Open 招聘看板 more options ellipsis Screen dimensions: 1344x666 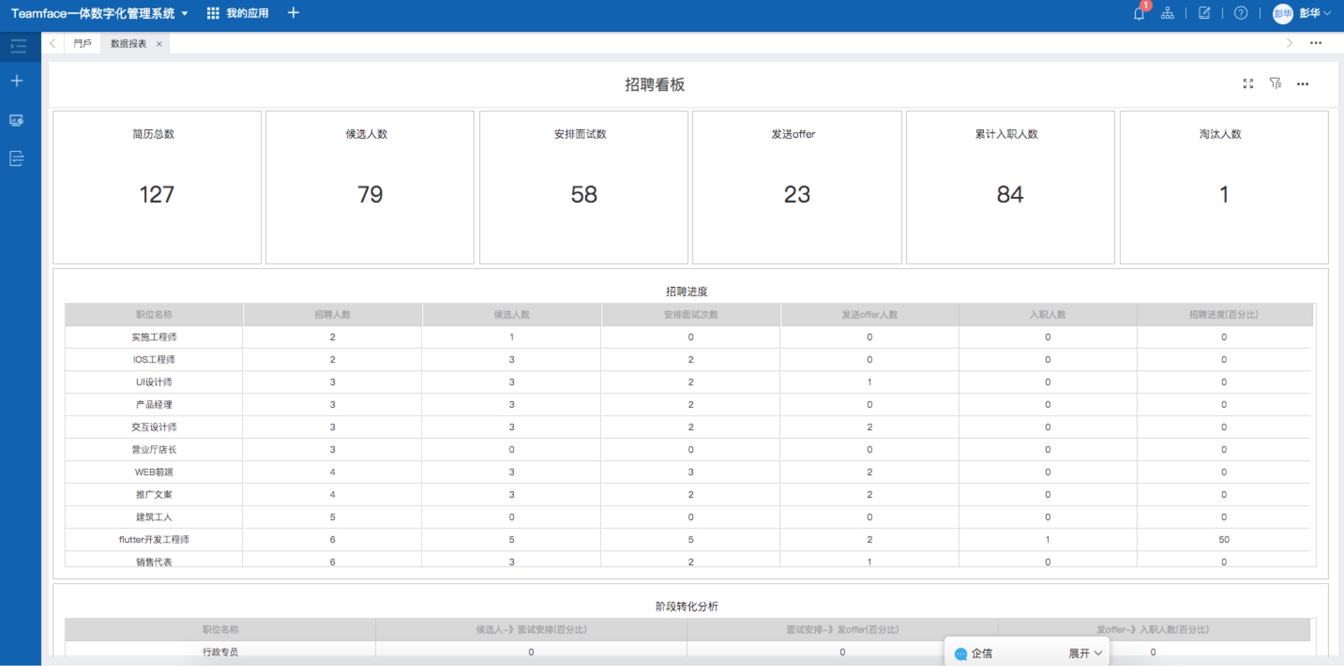coord(1303,84)
